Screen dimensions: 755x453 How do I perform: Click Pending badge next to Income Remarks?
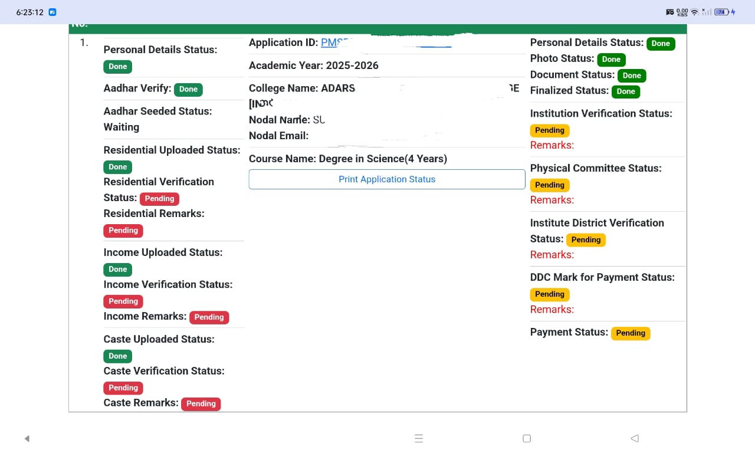coord(209,317)
